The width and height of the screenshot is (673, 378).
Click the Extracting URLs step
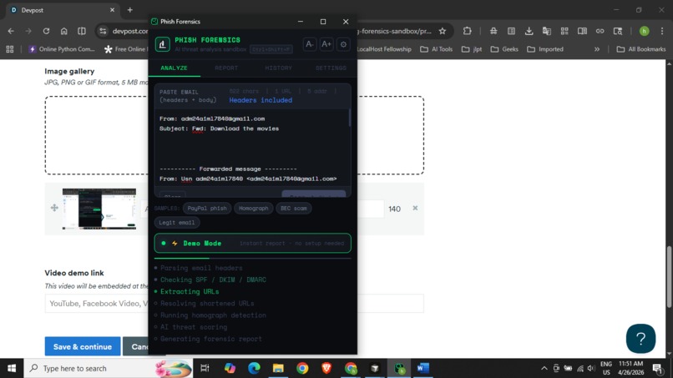(190, 291)
